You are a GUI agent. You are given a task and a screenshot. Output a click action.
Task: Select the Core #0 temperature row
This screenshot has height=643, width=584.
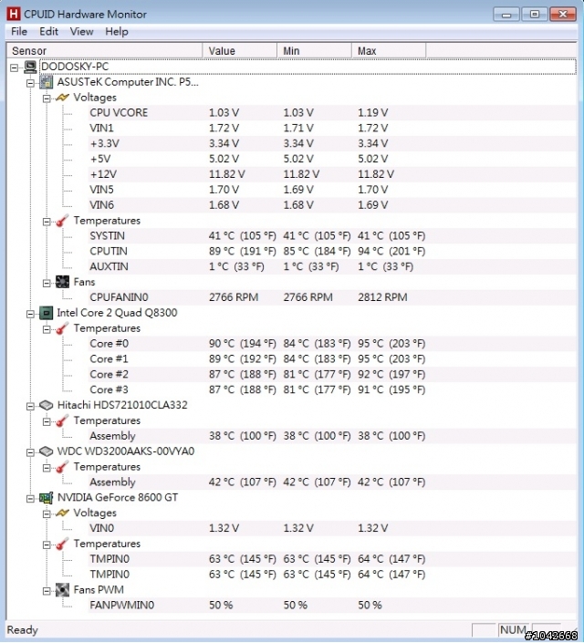[331, 344]
